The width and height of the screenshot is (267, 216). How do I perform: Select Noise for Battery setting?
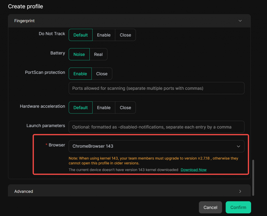(79, 54)
